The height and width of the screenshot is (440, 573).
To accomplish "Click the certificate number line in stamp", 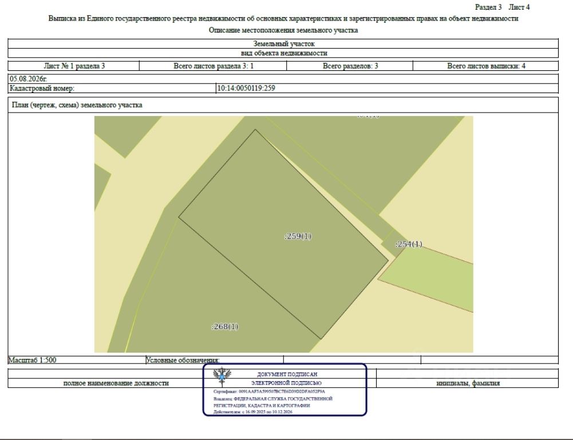I will 269,391.
